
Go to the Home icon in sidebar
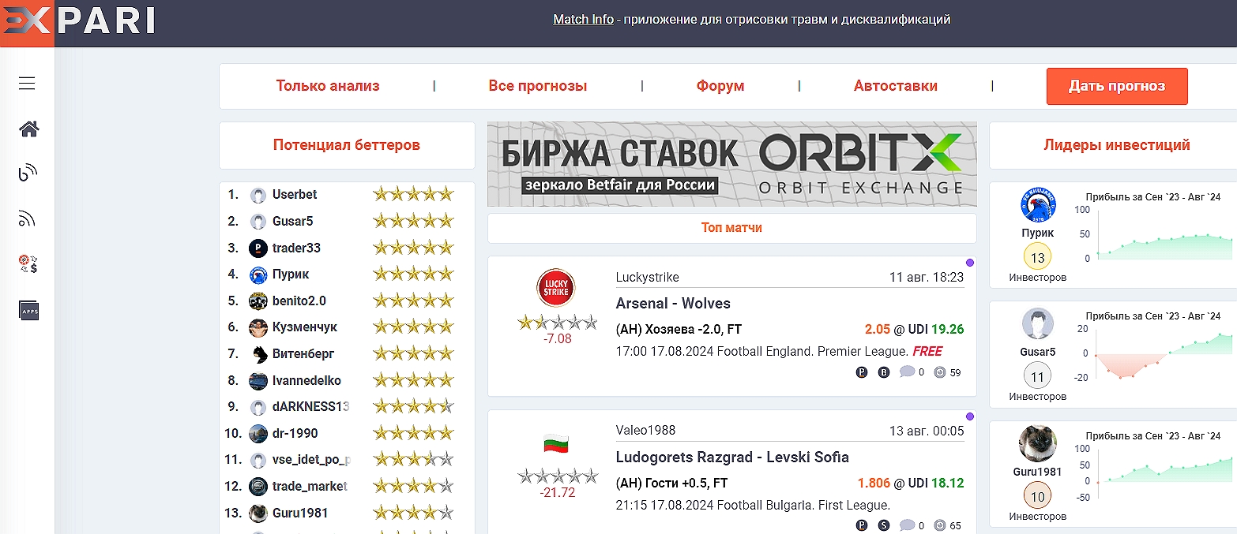29,129
